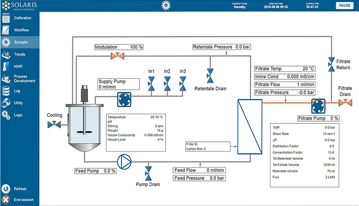Image resolution: width=359 pixels, height=206 pixels.
Task: Click the Weight 15 g row
Action: pyautogui.click(x=136, y=131)
